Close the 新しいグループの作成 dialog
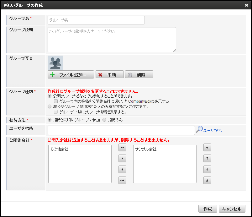Viewport: 252px width, 217px height. point(246,5)
